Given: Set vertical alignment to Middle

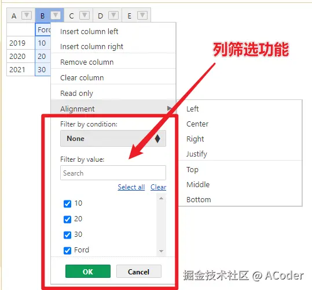Looking at the screenshot, I should tap(240, 184).
